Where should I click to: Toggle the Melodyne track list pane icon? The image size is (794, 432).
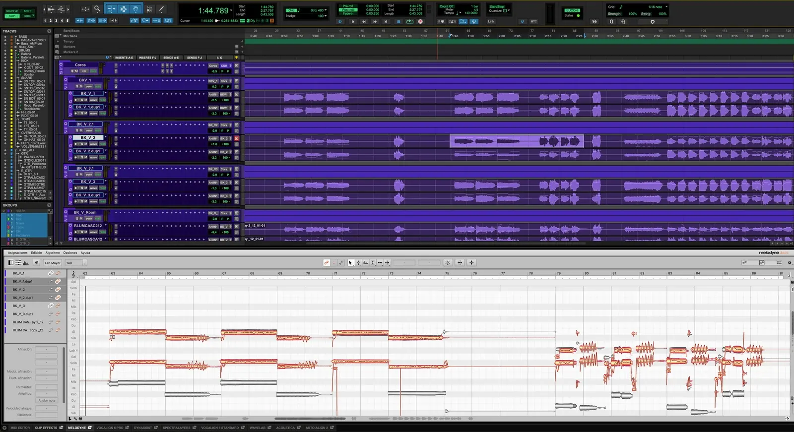click(11, 263)
